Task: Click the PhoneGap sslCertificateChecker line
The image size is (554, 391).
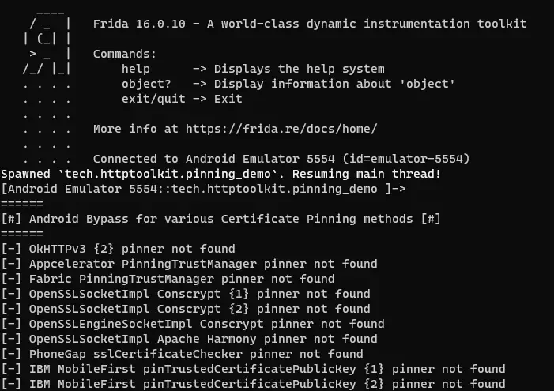Action: click(x=183, y=354)
